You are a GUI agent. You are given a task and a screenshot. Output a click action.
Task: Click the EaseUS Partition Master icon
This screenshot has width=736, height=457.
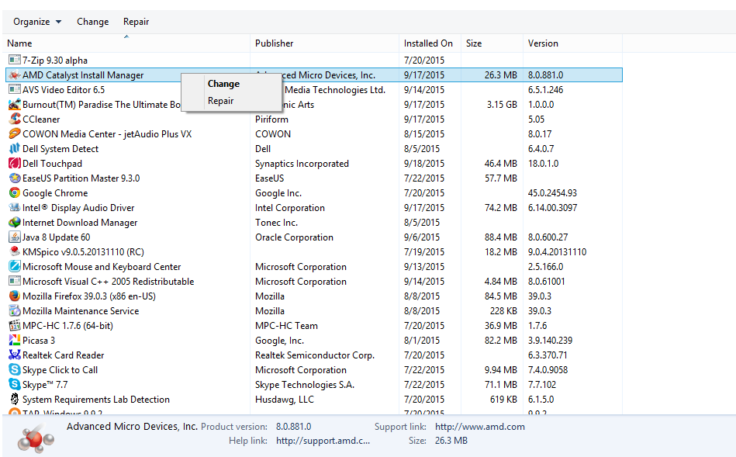(15, 178)
